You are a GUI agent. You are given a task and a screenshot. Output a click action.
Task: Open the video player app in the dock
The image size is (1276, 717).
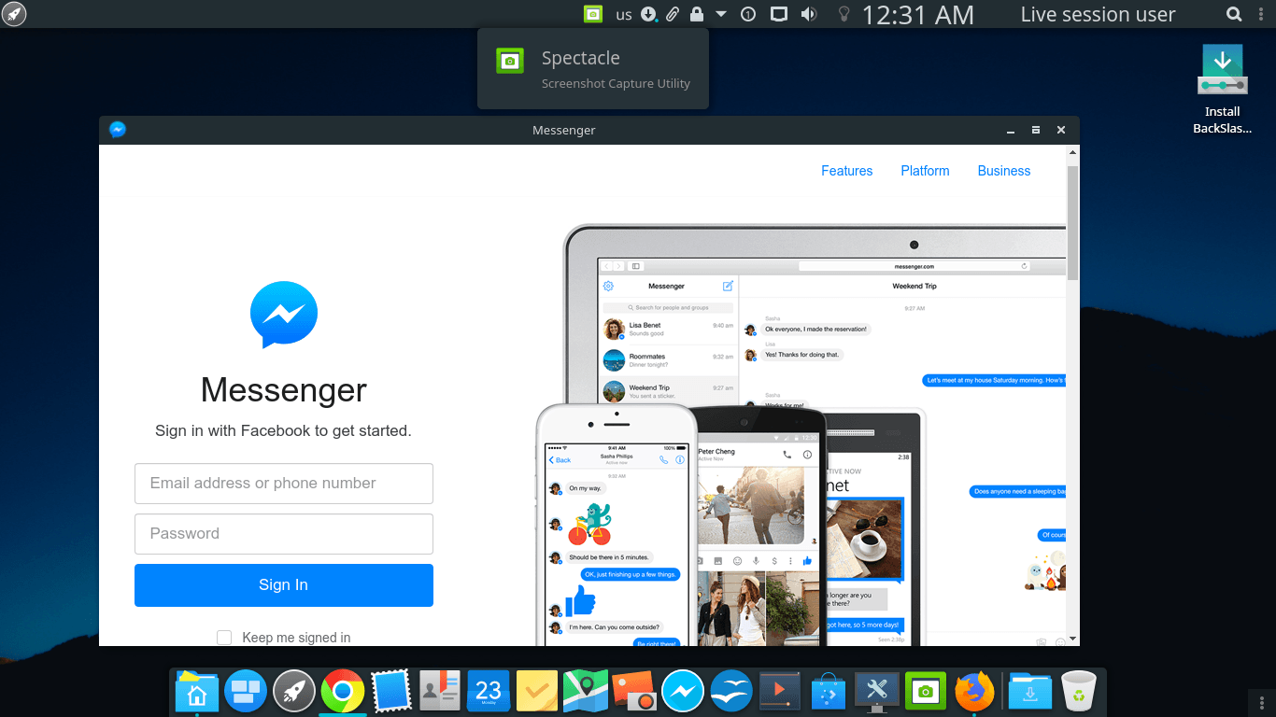[x=780, y=692]
